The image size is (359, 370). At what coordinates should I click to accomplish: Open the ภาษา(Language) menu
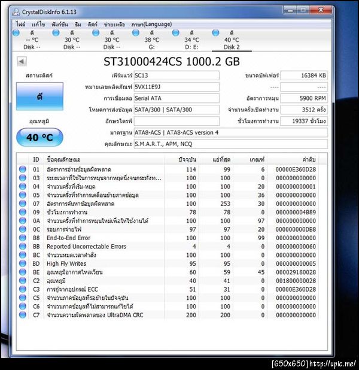click(x=151, y=25)
